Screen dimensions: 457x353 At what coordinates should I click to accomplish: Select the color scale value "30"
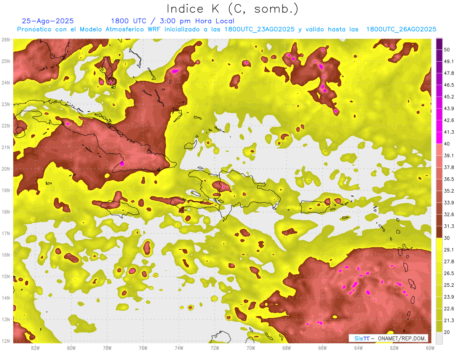[447, 238]
